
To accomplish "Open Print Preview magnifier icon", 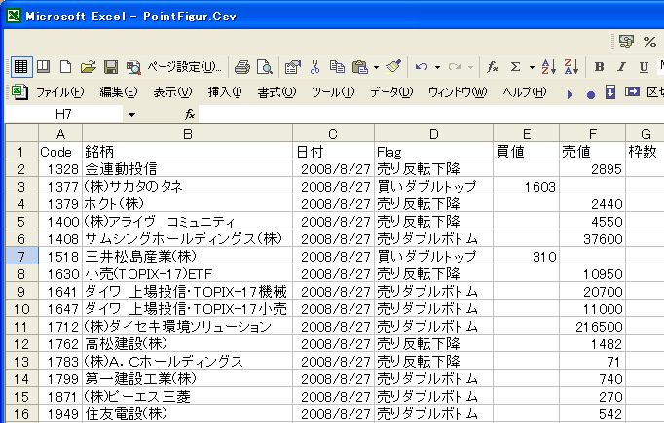I will click(x=265, y=67).
